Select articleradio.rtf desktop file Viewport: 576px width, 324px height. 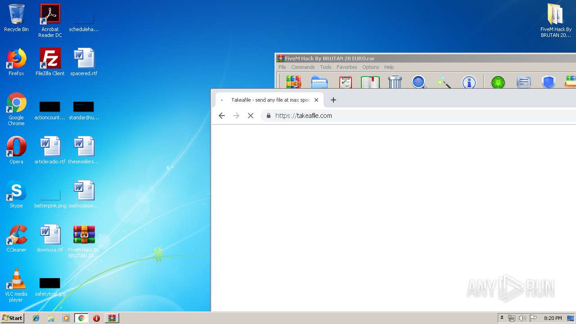click(50, 150)
